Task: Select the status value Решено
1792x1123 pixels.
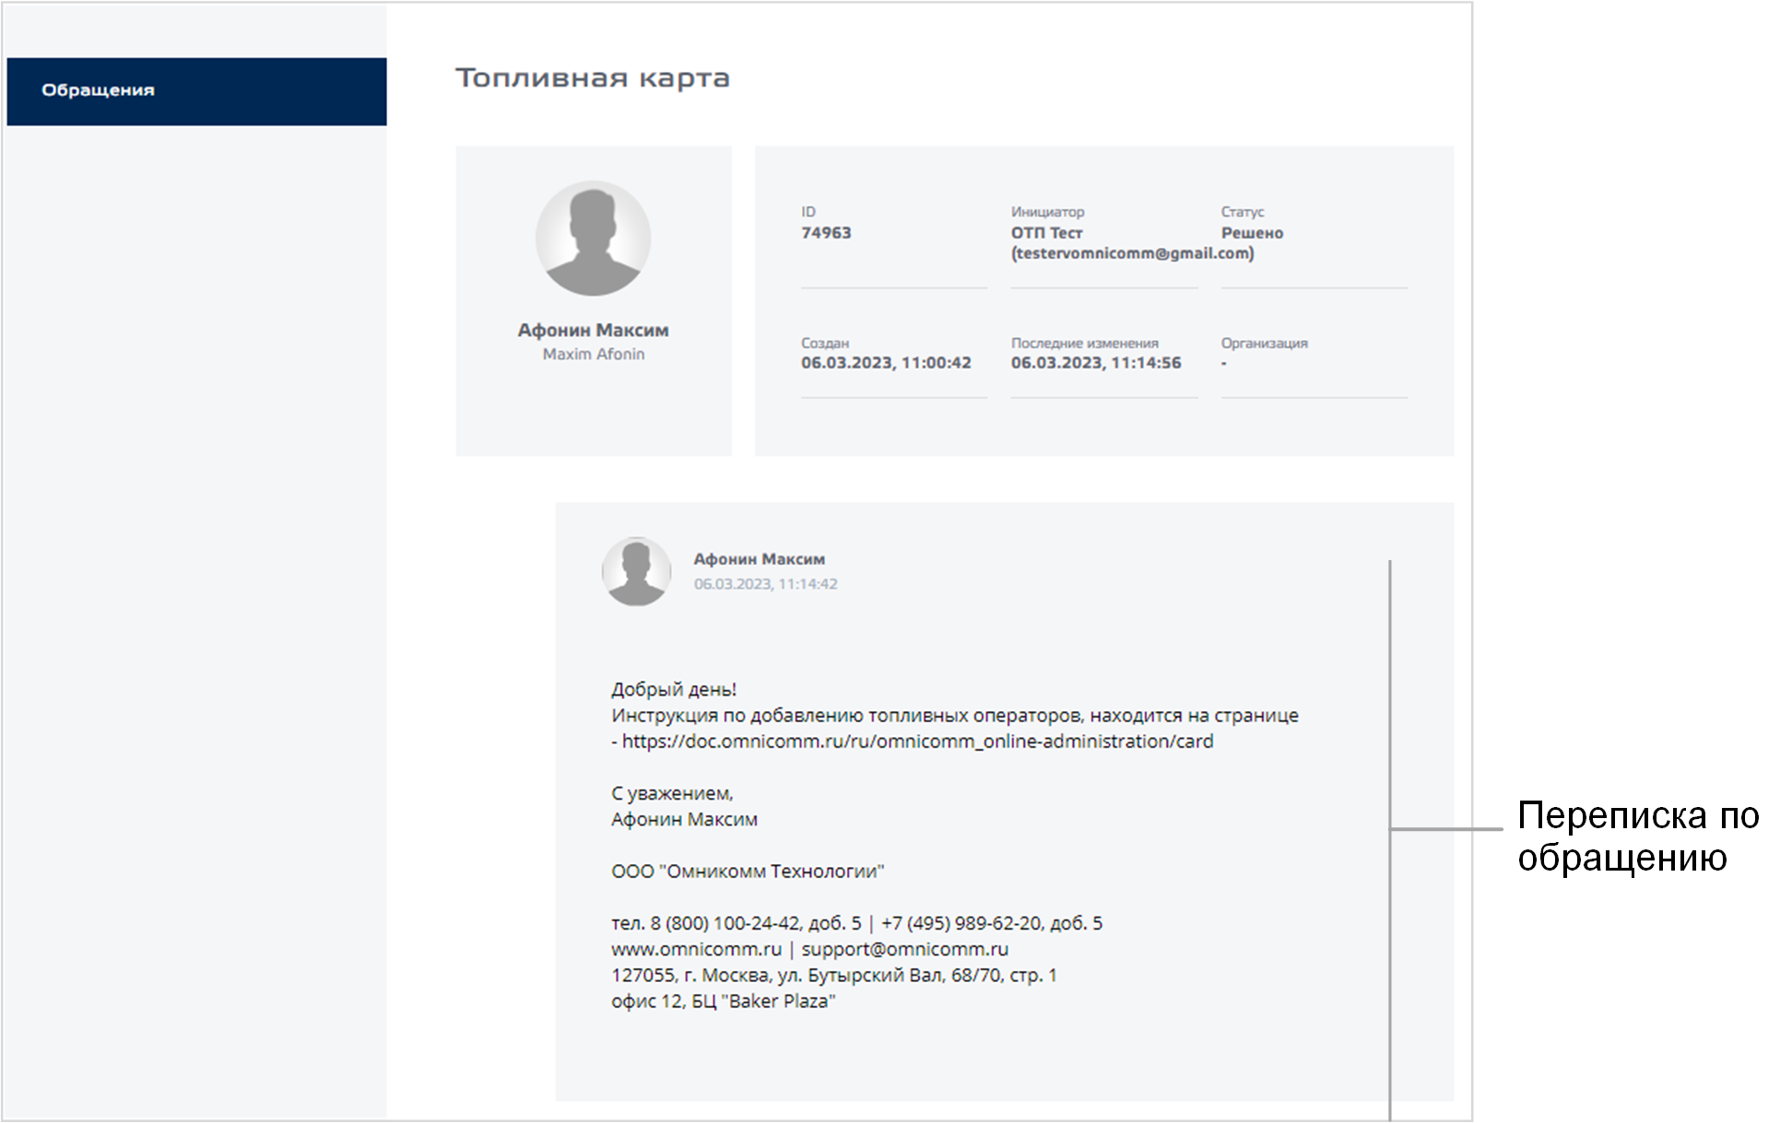Action: (x=1252, y=233)
